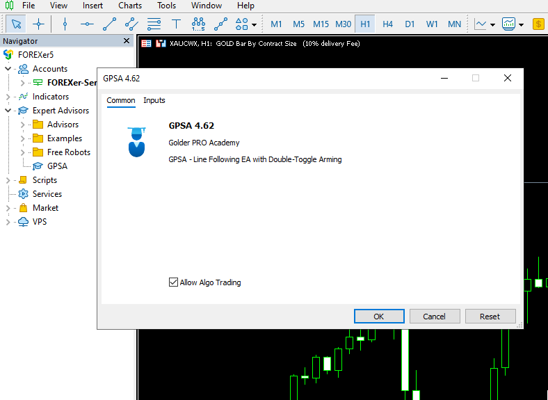Click the Reset button
The width and height of the screenshot is (548, 400).
490,317
